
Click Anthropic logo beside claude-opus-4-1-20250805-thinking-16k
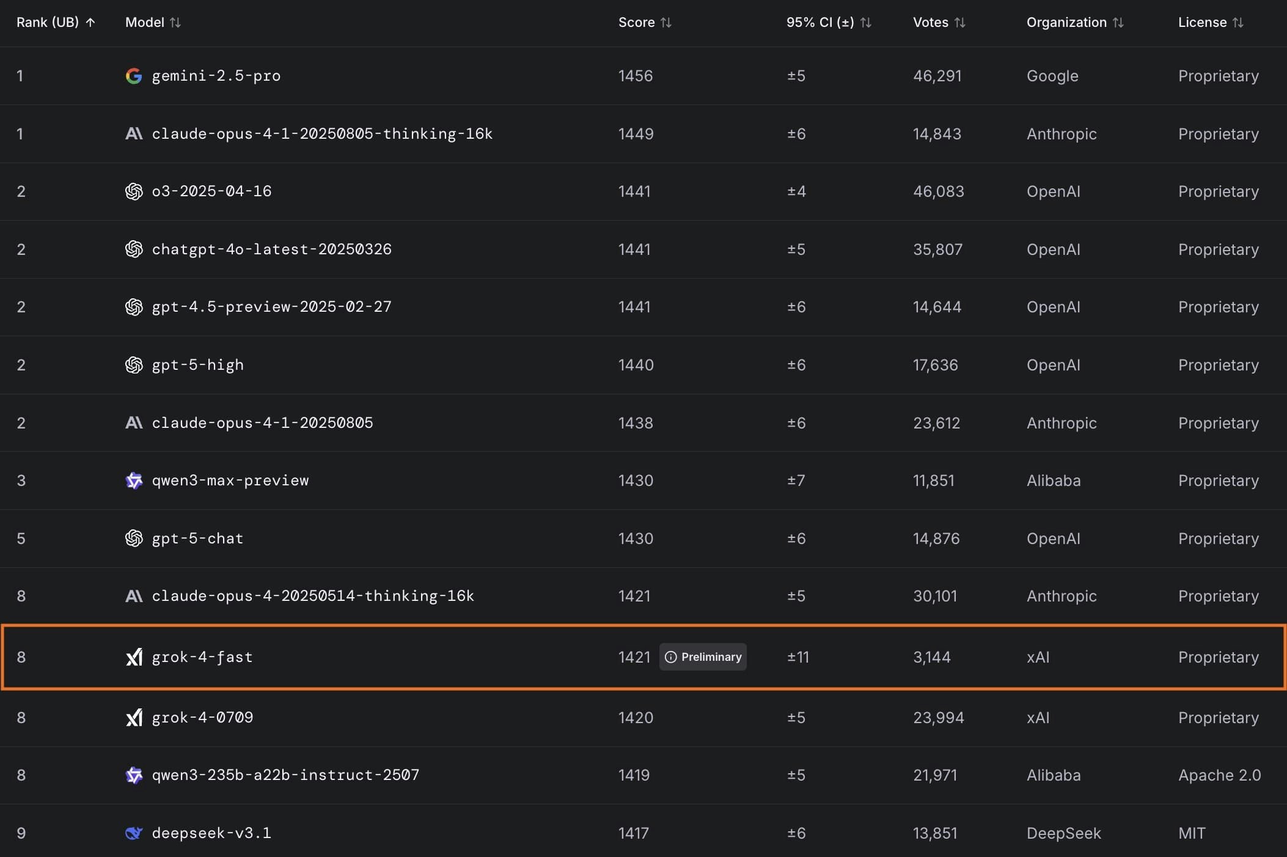click(x=133, y=134)
